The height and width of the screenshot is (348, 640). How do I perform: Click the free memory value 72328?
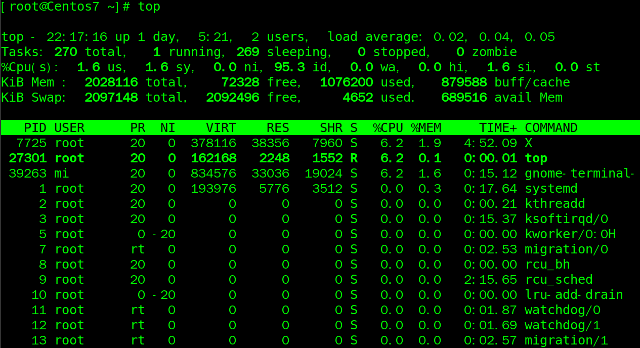tap(240, 82)
